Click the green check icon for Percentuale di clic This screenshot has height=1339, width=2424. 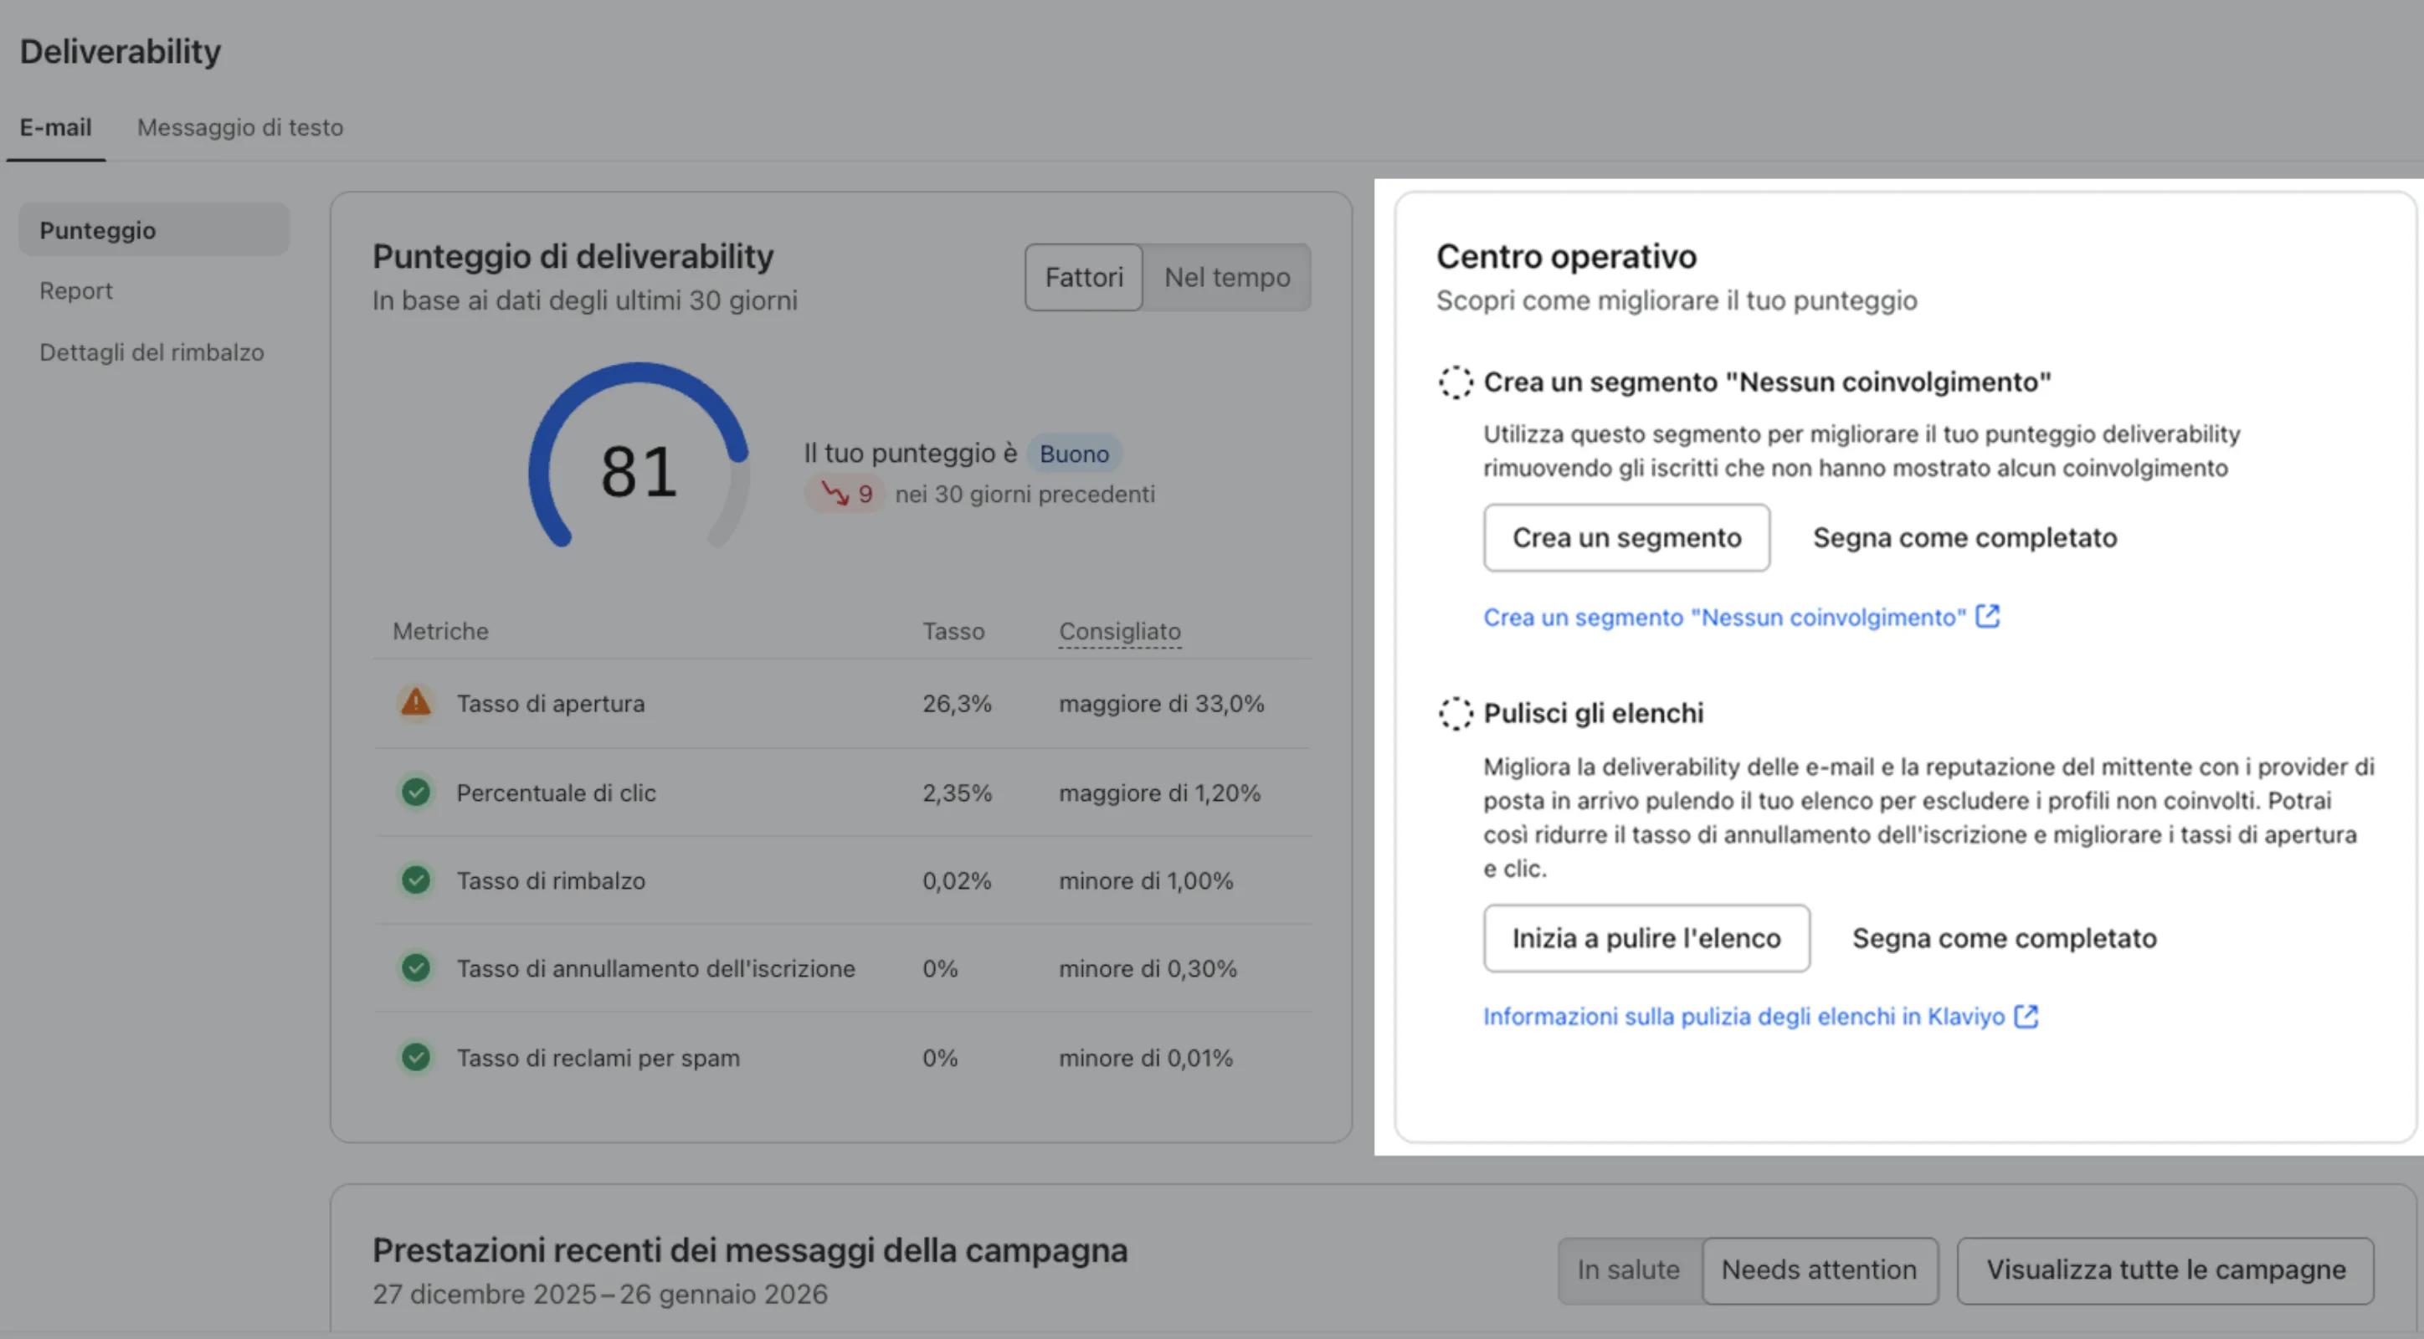(x=415, y=793)
